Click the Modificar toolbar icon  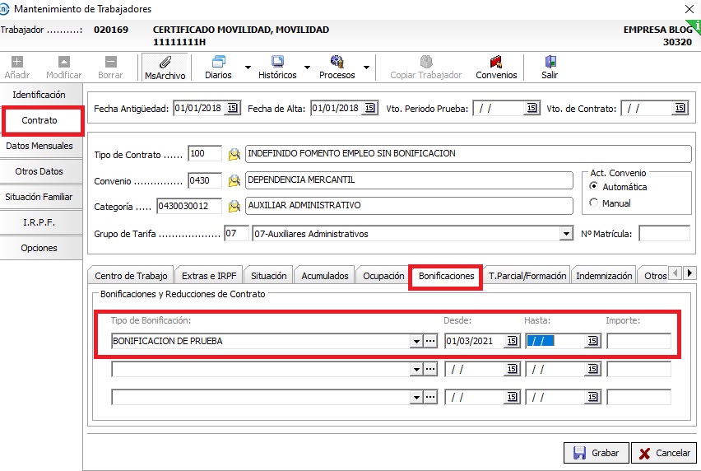tap(64, 62)
